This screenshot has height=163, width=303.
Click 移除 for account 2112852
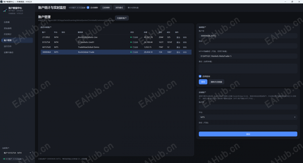click(185, 37)
